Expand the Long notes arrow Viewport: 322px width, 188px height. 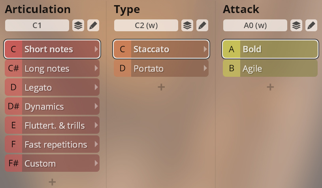click(96, 68)
